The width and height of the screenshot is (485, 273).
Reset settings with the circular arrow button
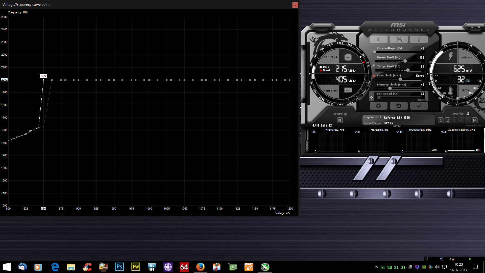tap(399, 106)
